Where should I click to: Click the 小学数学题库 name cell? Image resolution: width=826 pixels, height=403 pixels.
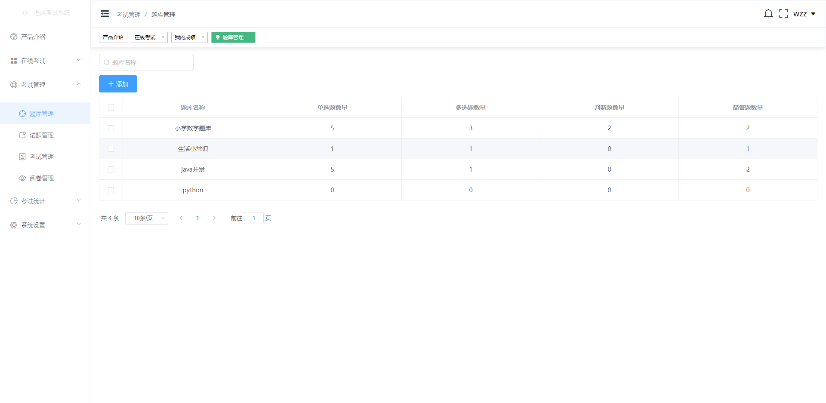click(x=193, y=128)
